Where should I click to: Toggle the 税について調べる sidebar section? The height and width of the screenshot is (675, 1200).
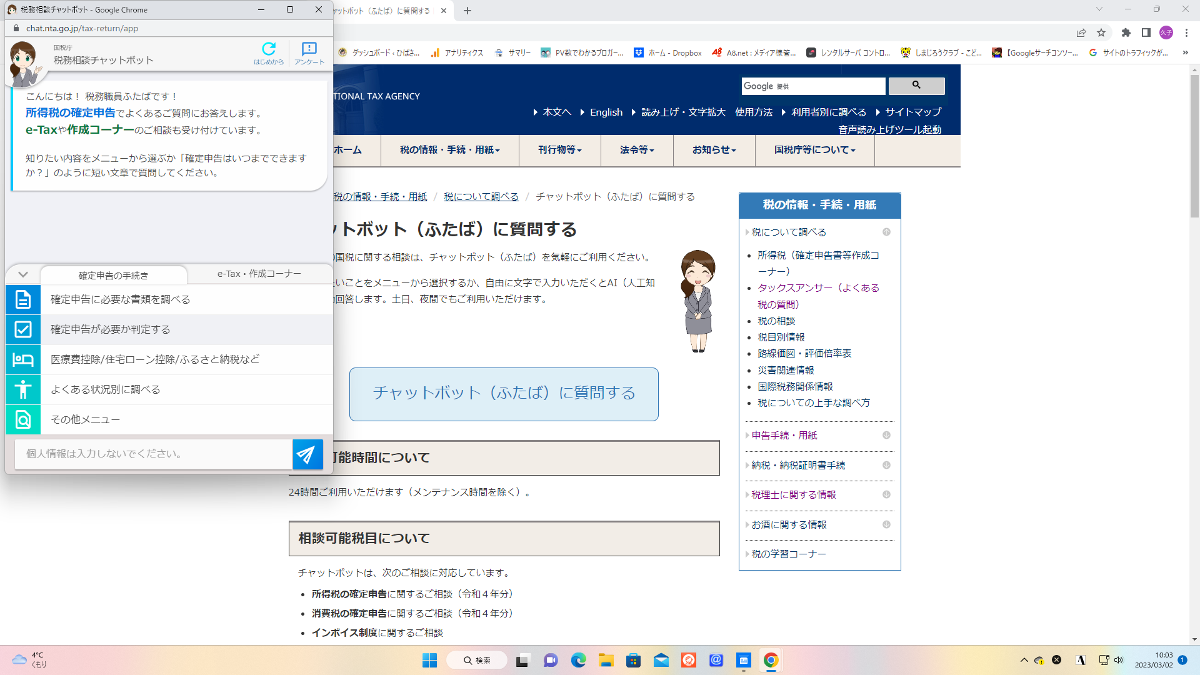(886, 232)
